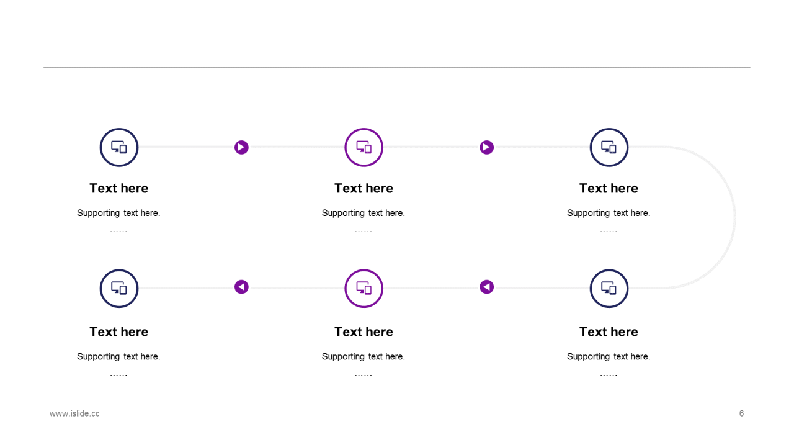Click the slide number 6 in footer
794x447 pixels.
[741, 413]
